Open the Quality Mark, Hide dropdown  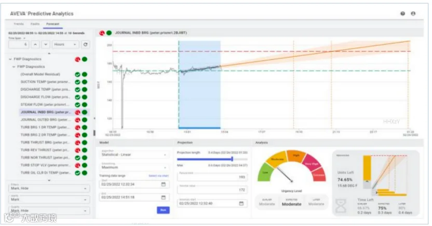point(49,210)
